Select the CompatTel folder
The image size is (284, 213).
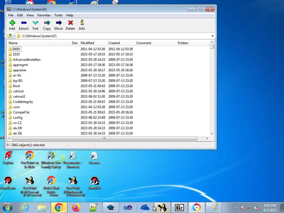(x=108, y=112)
